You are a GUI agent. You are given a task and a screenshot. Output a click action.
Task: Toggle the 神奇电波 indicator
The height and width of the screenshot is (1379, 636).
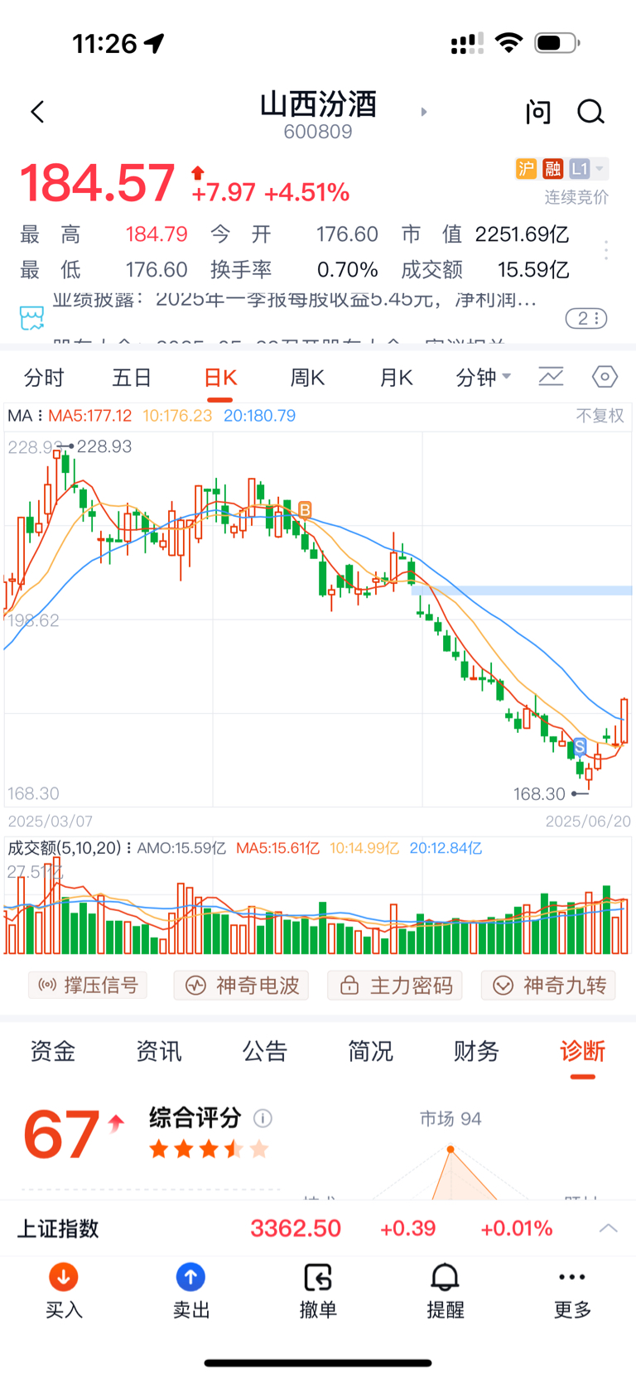(x=241, y=985)
